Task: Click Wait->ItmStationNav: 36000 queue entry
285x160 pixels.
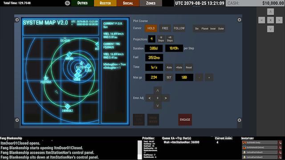Action: (181, 142)
